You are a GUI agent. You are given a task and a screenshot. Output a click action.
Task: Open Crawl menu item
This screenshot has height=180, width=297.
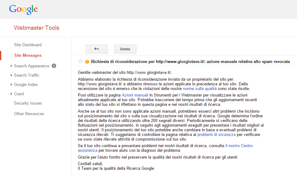pos(19,94)
